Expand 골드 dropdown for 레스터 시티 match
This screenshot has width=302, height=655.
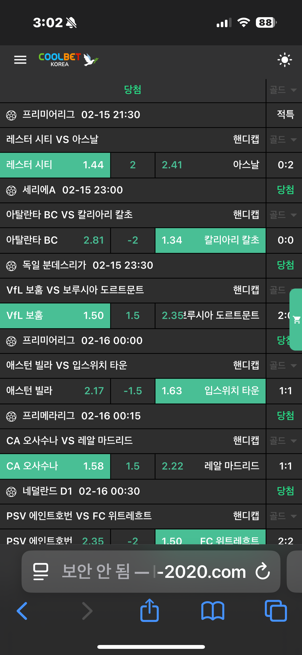283,140
